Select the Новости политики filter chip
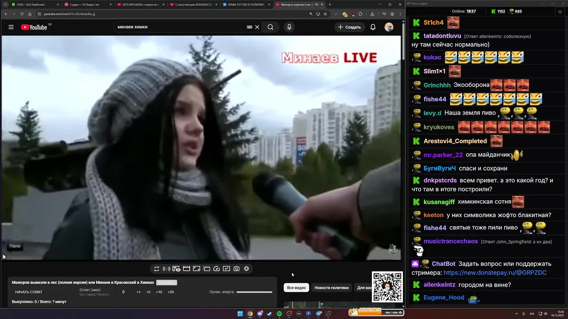Image resolution: width=568 pixels, height=319 pixels. (x=331, y=288)
